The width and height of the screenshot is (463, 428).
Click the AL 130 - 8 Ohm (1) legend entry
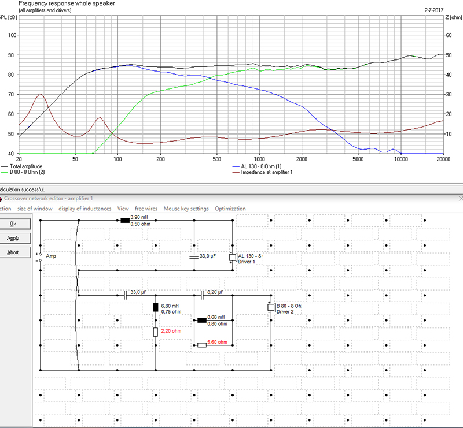257,166
